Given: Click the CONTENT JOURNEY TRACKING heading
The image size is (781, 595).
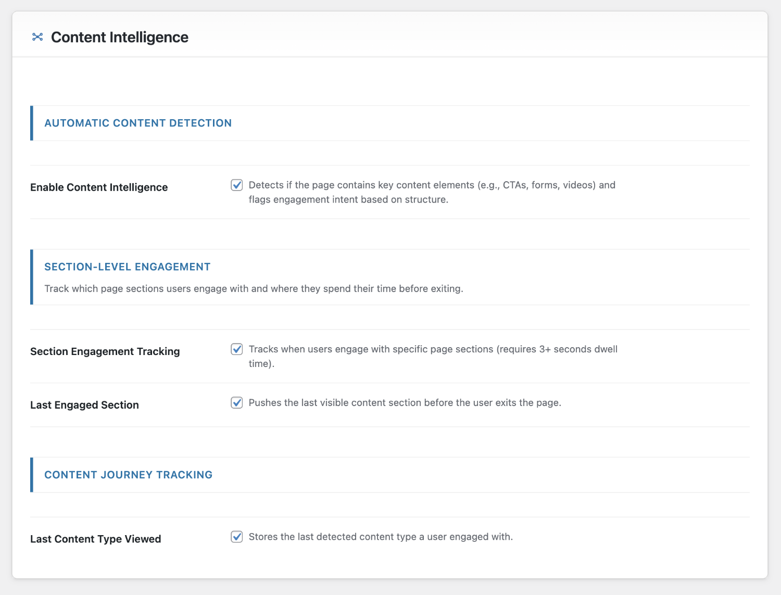Looking at the screenshot, I should pos(129,474).
